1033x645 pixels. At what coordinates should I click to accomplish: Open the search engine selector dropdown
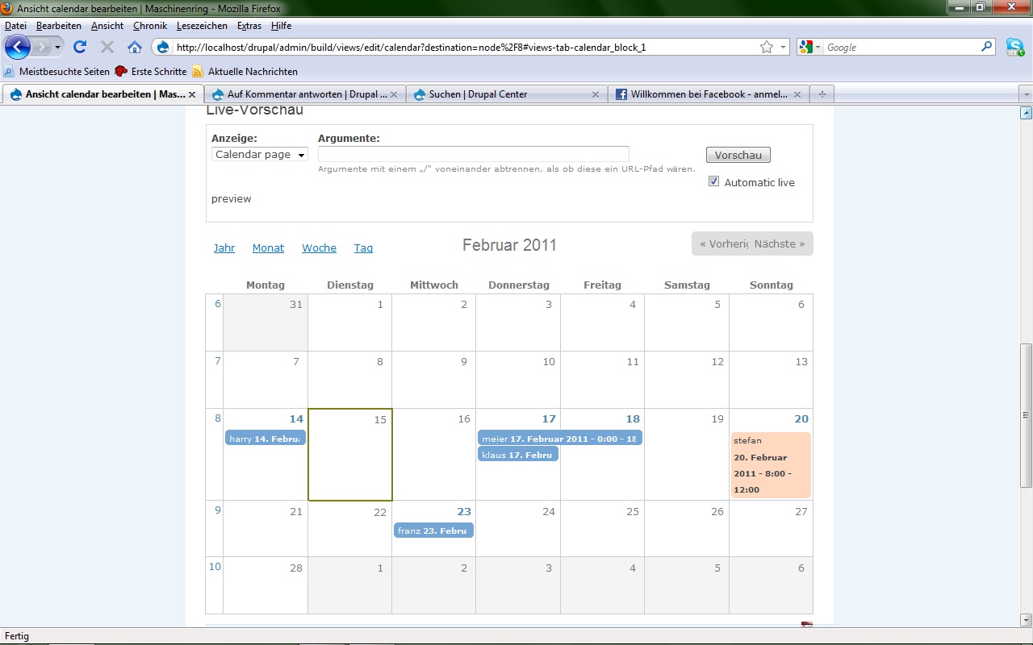coord(809,47)
